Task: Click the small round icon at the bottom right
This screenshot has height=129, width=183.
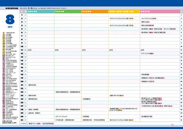Action: [172, 125]
